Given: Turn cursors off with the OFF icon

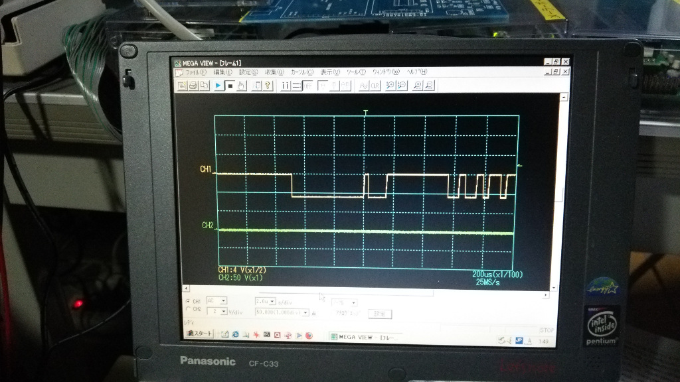Looking at the screenshot, I should pyautogui.click(x=307, y=86).
